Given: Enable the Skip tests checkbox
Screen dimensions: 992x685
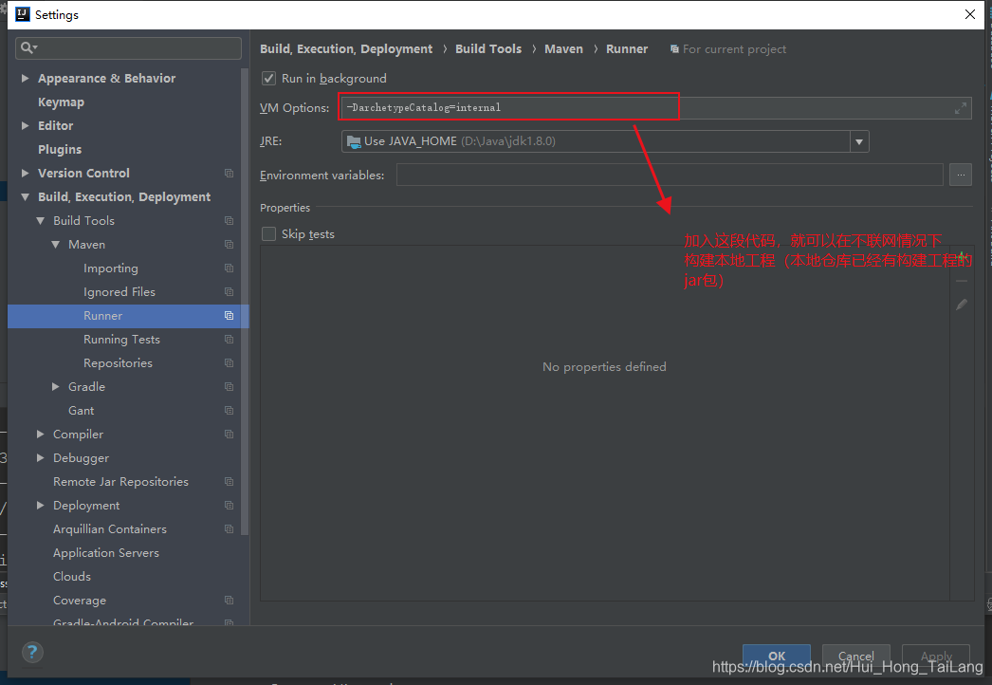Looking at the screenshot, I should coord(269,233).
